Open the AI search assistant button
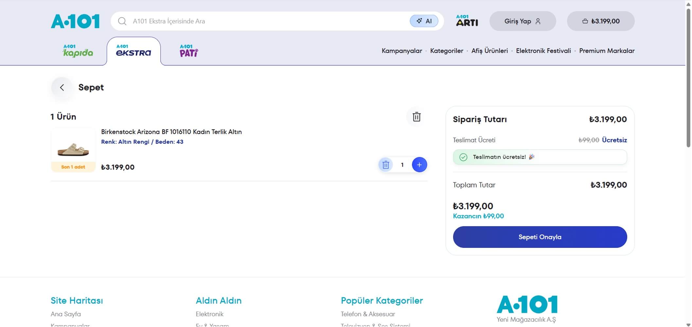The image size is (692, 327). point(424,21)
